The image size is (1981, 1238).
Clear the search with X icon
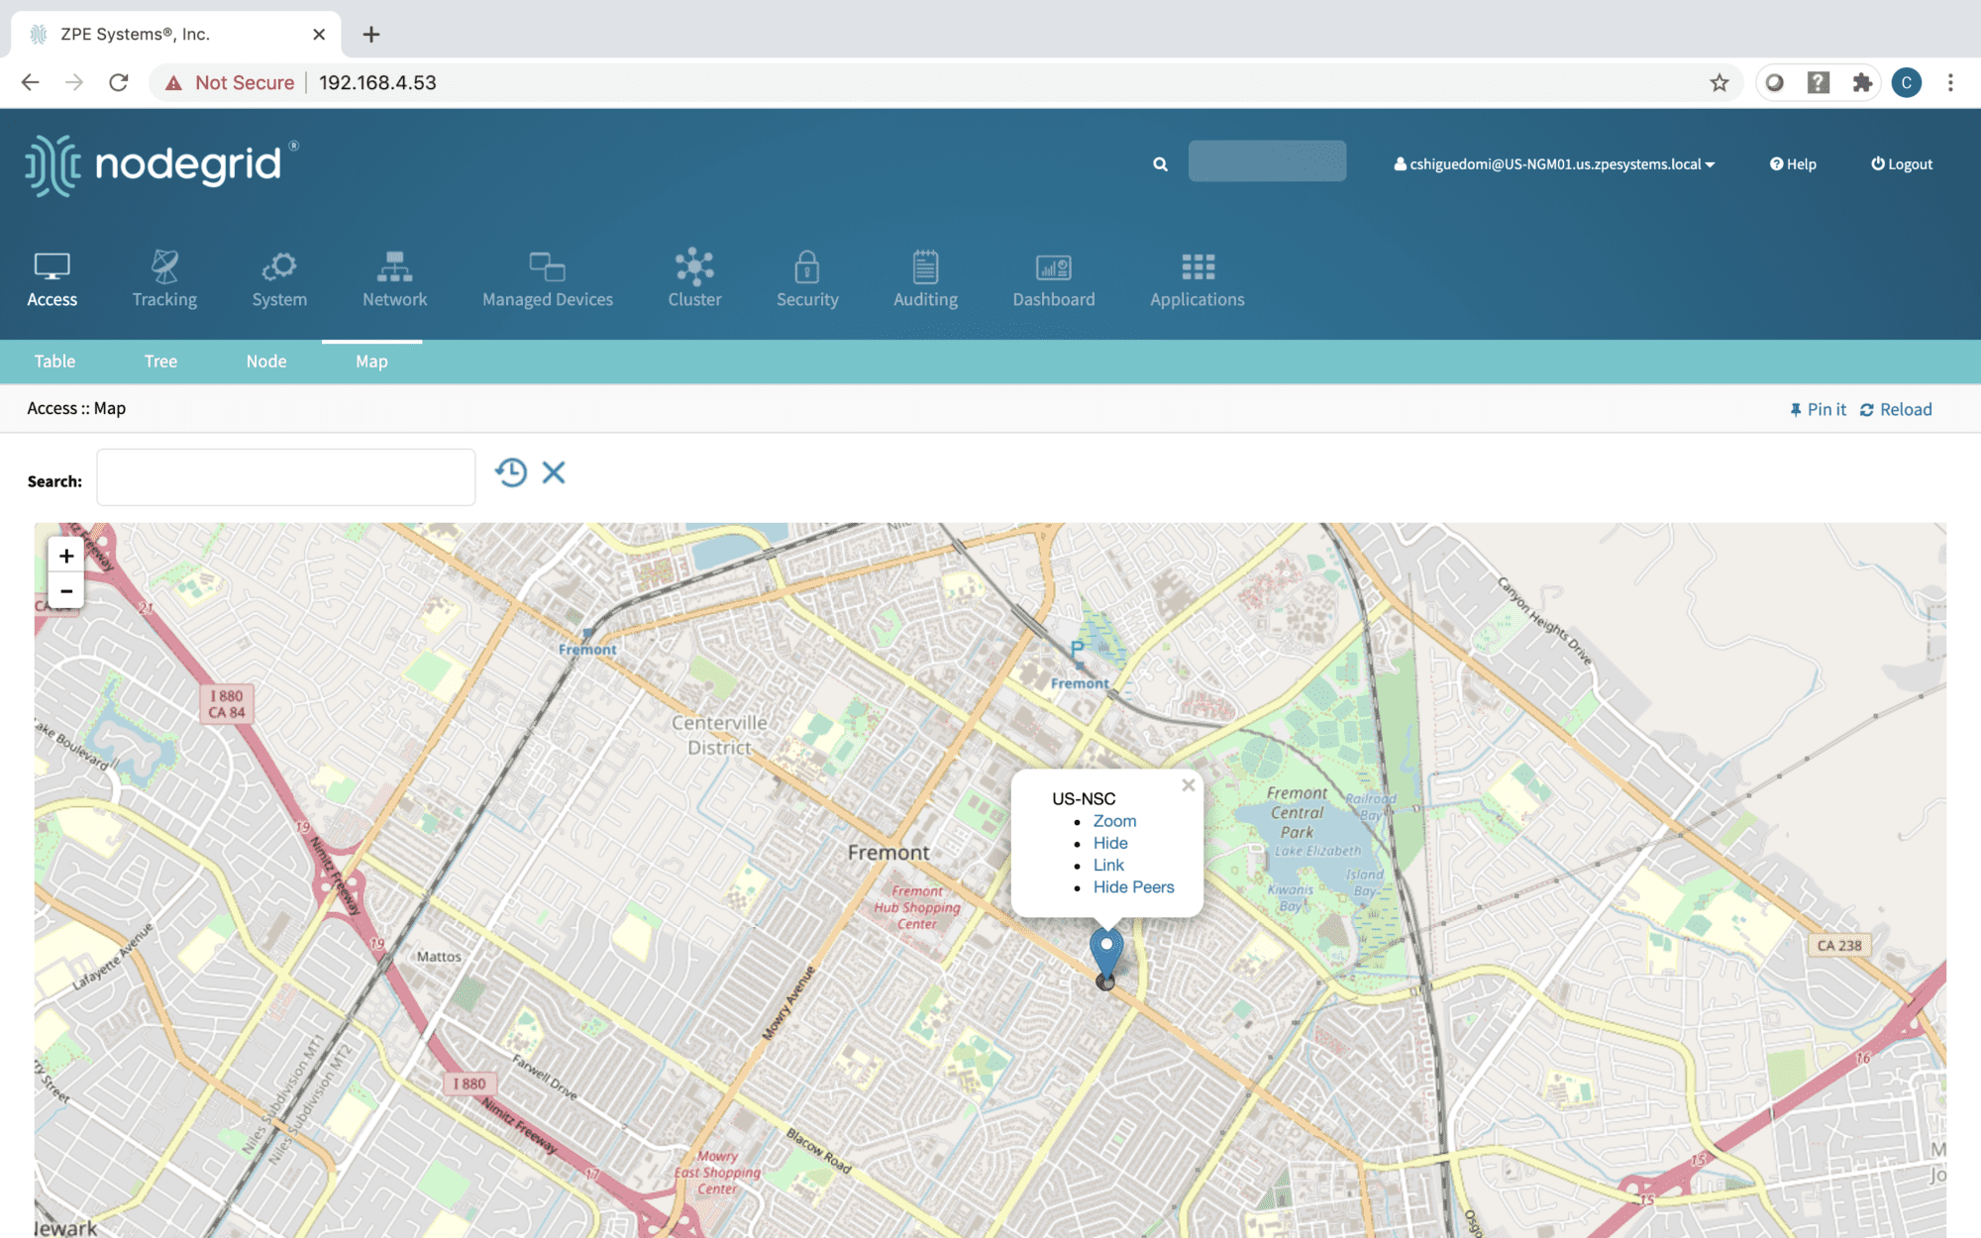(554, 472)
